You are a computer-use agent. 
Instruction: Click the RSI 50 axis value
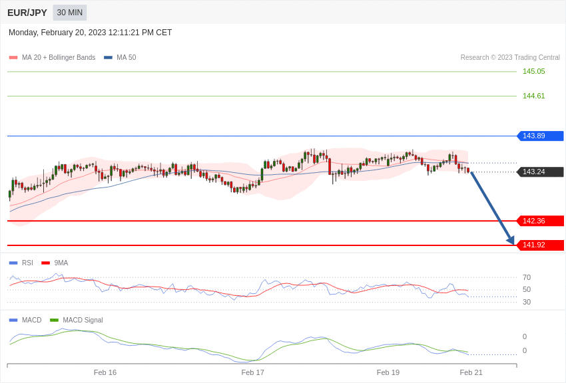(x=527, y=289)
